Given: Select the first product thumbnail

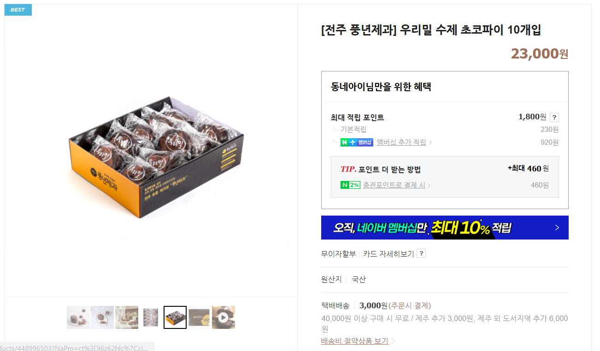Looking at the screenshot, I should point(78,317).
